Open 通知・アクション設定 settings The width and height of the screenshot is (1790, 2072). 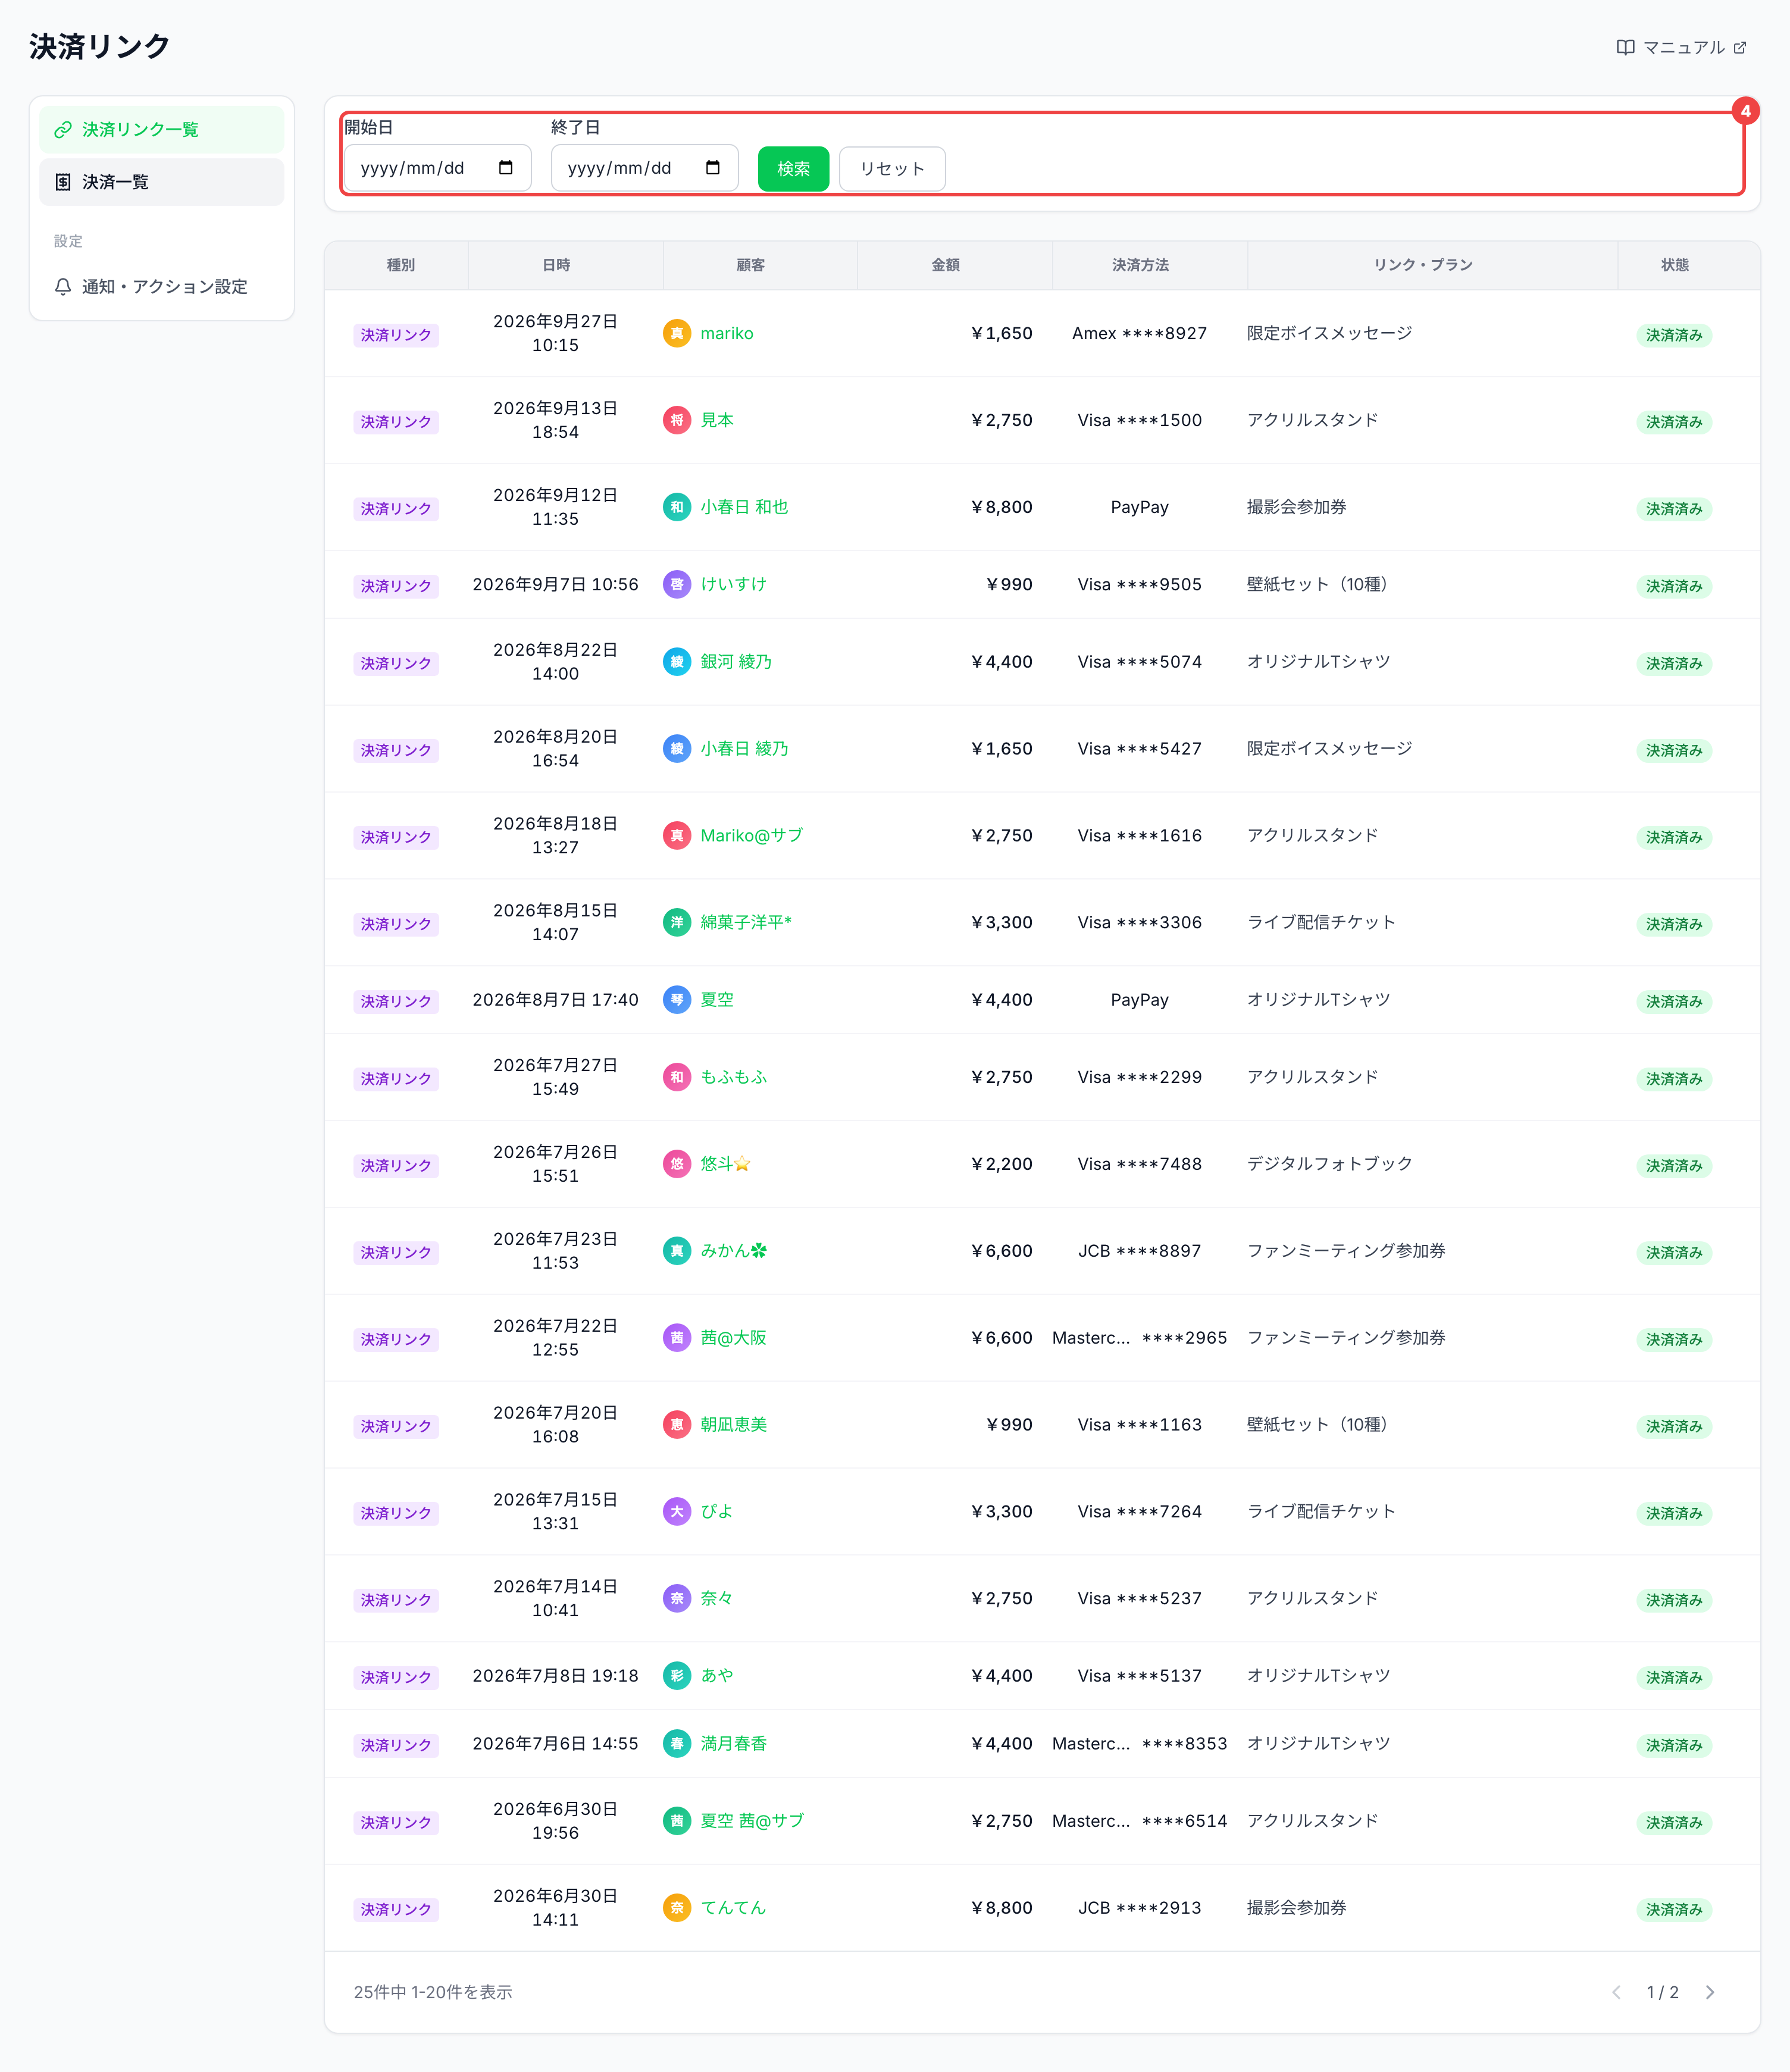coord(161,287)
